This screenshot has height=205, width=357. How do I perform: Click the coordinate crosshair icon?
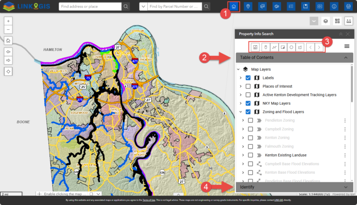(x=39, y=194)
